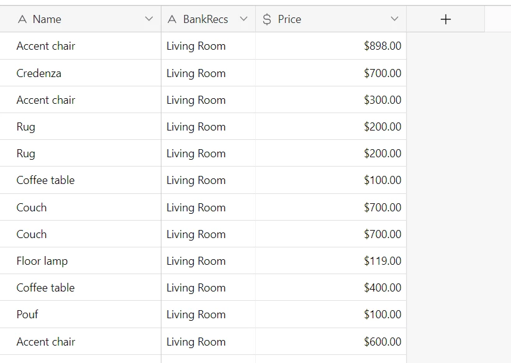Viewport: 511px width, 363px height.
Task: Select the Name column header
Action: coord(81,19)
